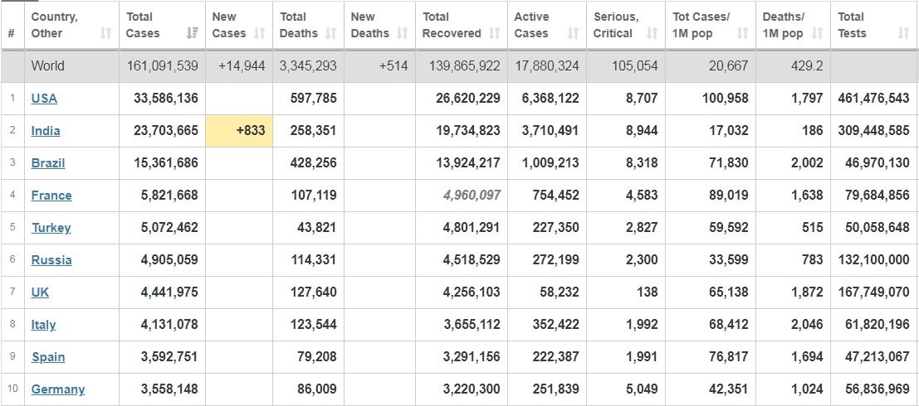Open France country page link
919x406 pixels.
[x=51, y=196]
